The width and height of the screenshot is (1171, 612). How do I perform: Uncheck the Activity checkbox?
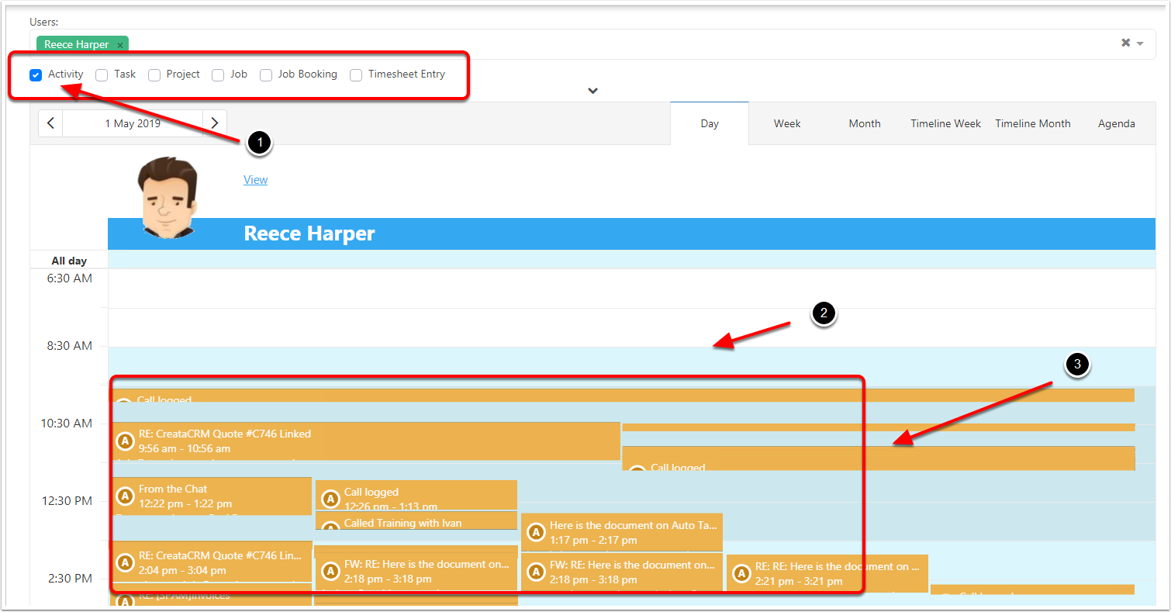[x=36, y=75]
